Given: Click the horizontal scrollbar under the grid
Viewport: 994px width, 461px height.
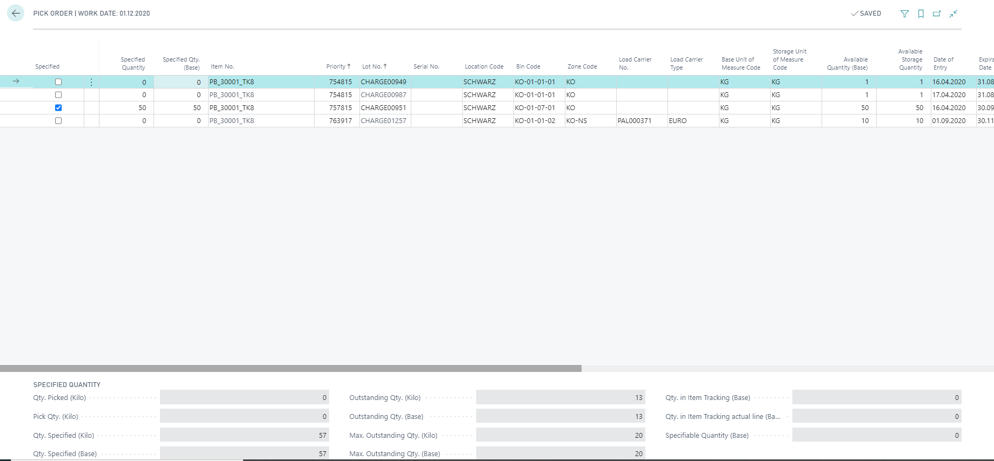Looking at the screenshot, I should point(291,368).
